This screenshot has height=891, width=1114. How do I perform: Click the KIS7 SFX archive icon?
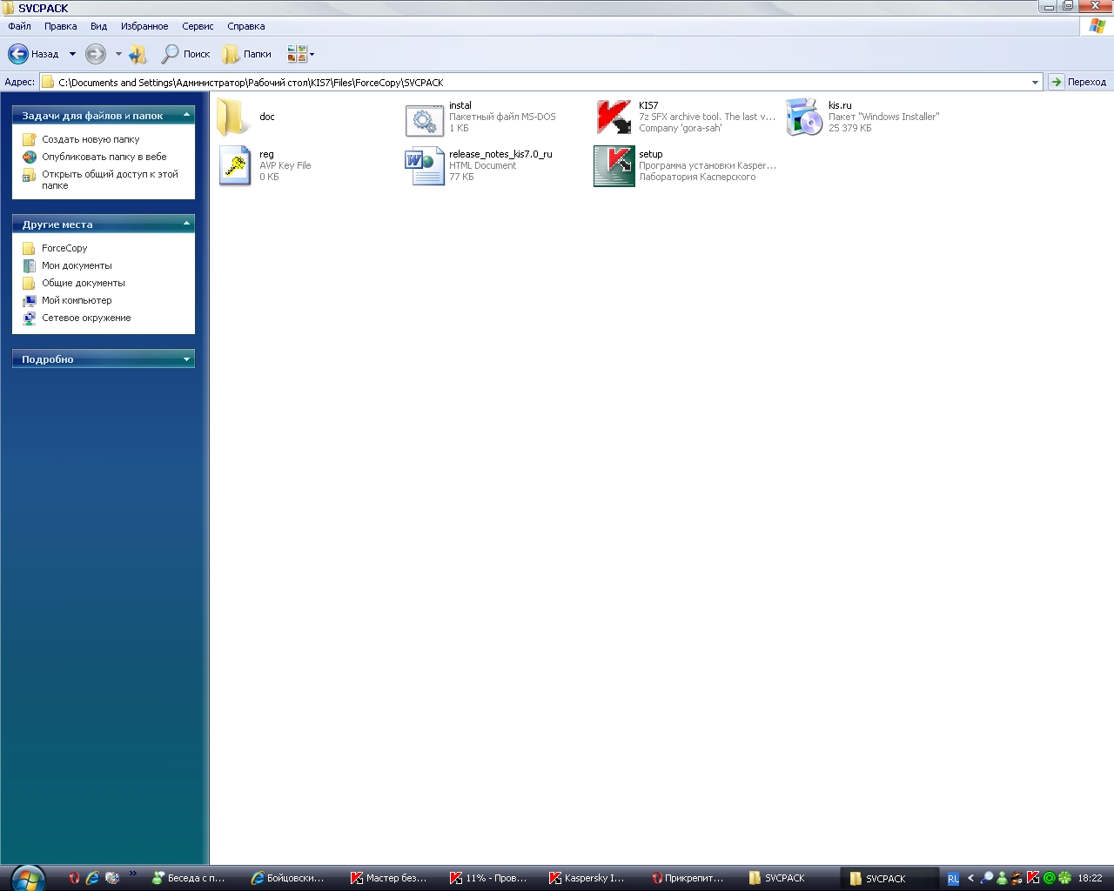[614, 117]
